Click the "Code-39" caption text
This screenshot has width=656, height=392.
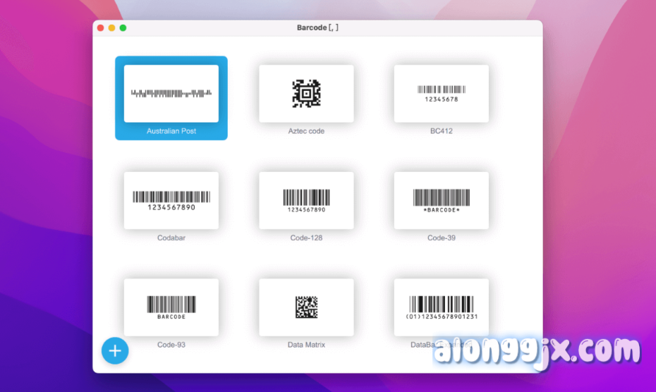coord(441,238)
